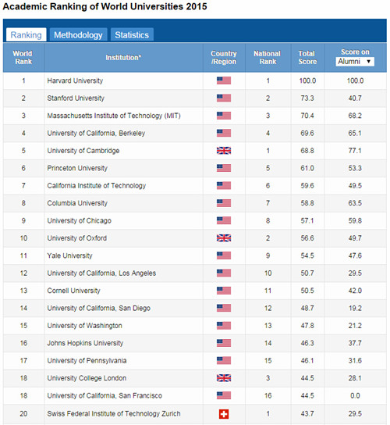The width and height of the screenshot is (390, 425).
Task: Click the Institution column header
Action: [123, 58]
